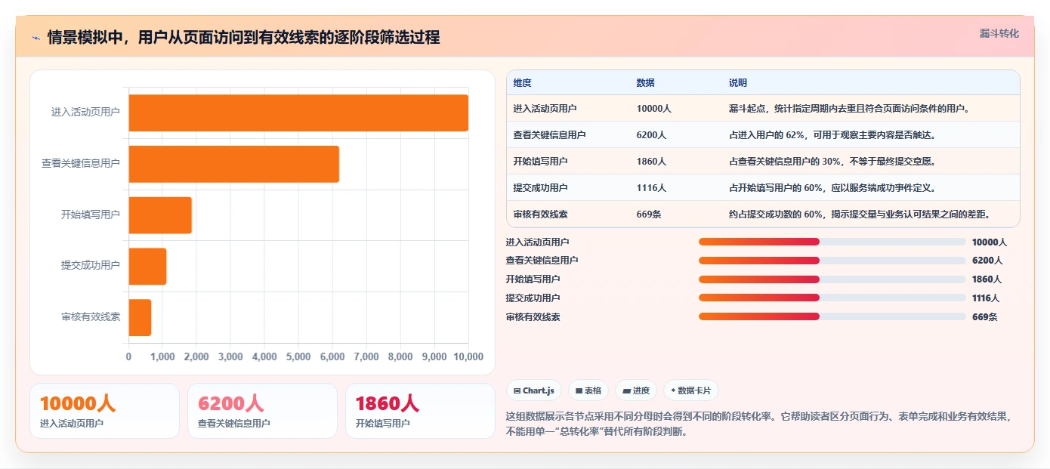Click the 10000人 data card

(104, 411)
